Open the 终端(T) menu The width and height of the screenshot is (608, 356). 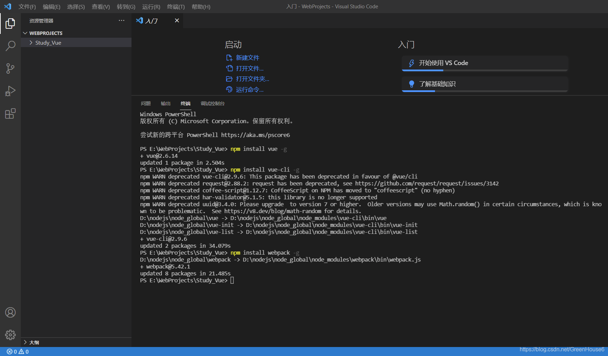click(x=175, y=7)
